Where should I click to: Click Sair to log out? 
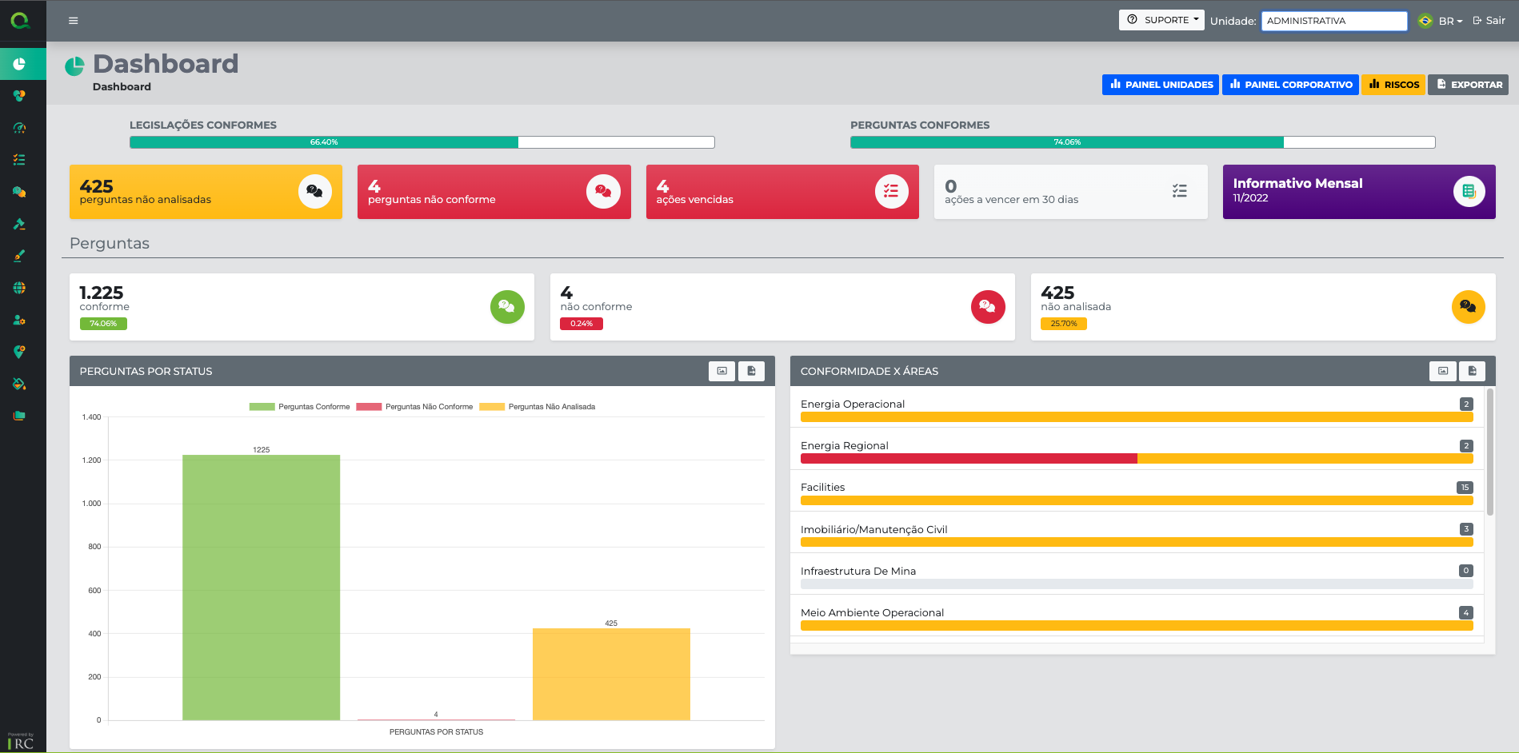(x=1489, y=21)
